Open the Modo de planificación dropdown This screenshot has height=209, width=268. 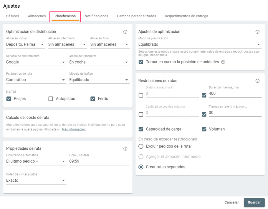(200, 45)
